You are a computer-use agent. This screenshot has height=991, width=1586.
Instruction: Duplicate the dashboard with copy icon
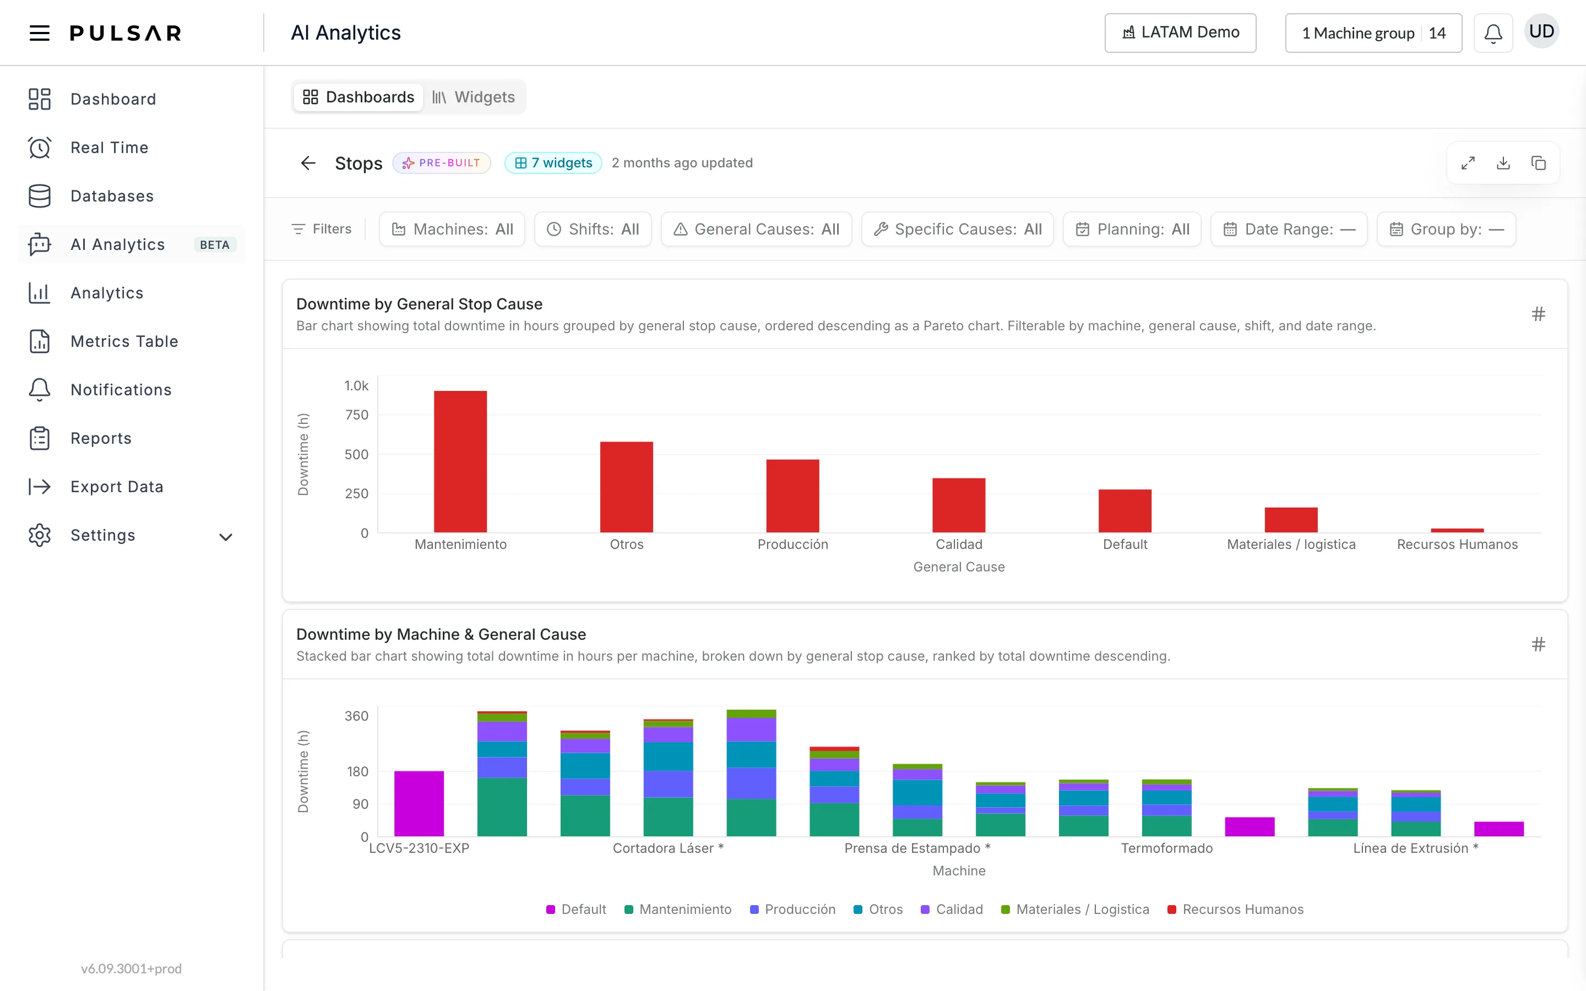click(x=1539, y=162)
